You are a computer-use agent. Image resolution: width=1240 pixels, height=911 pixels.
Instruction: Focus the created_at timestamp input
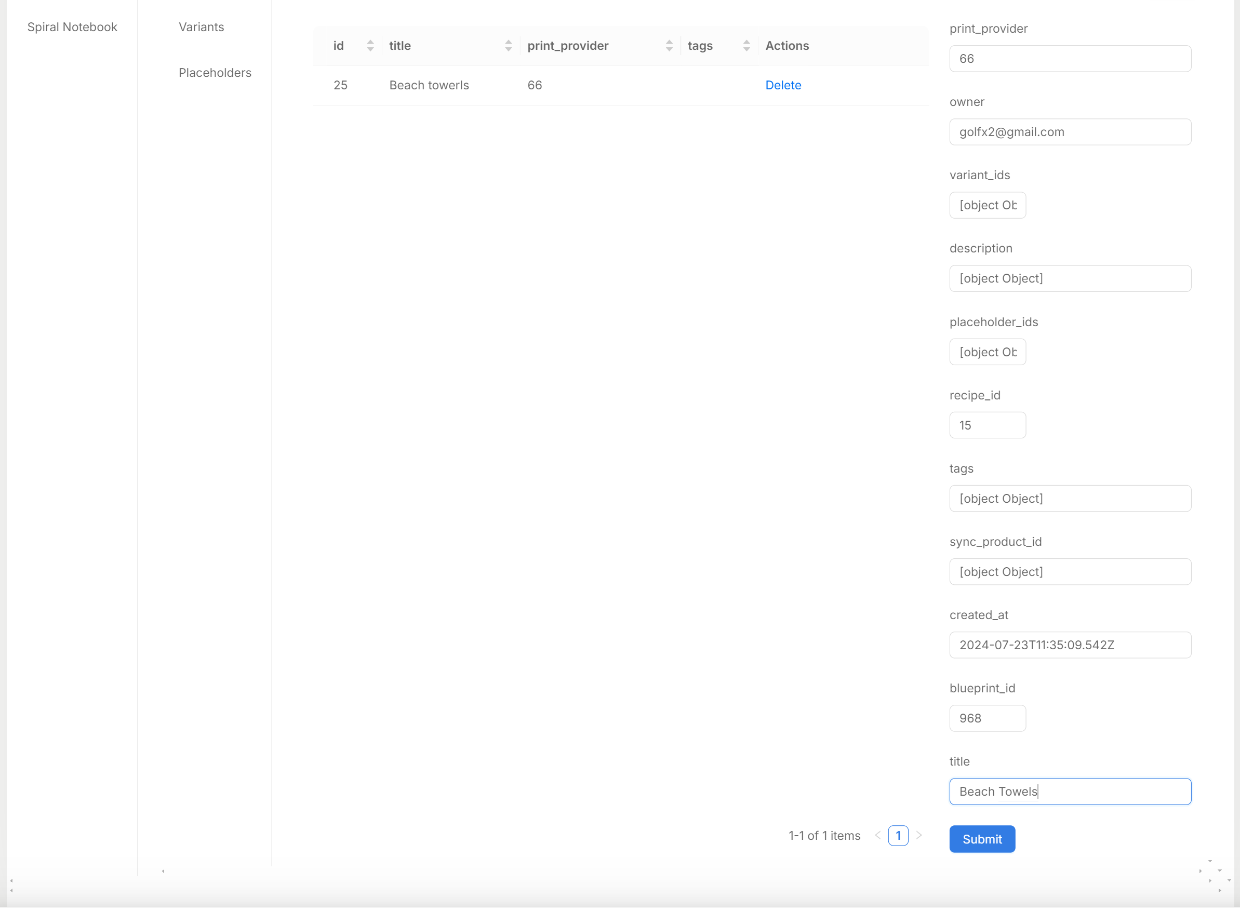[x=1070, y=645]
